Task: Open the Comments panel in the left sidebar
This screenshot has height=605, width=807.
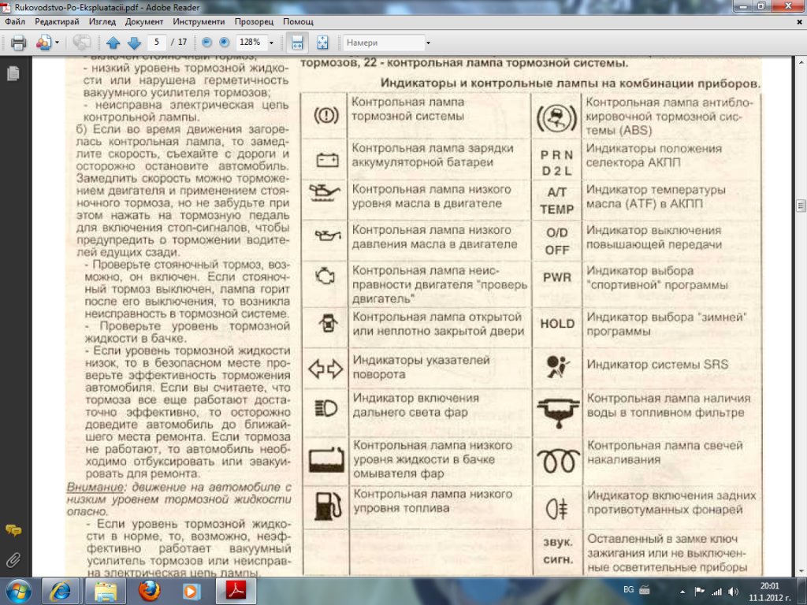Action: (13, 530)
